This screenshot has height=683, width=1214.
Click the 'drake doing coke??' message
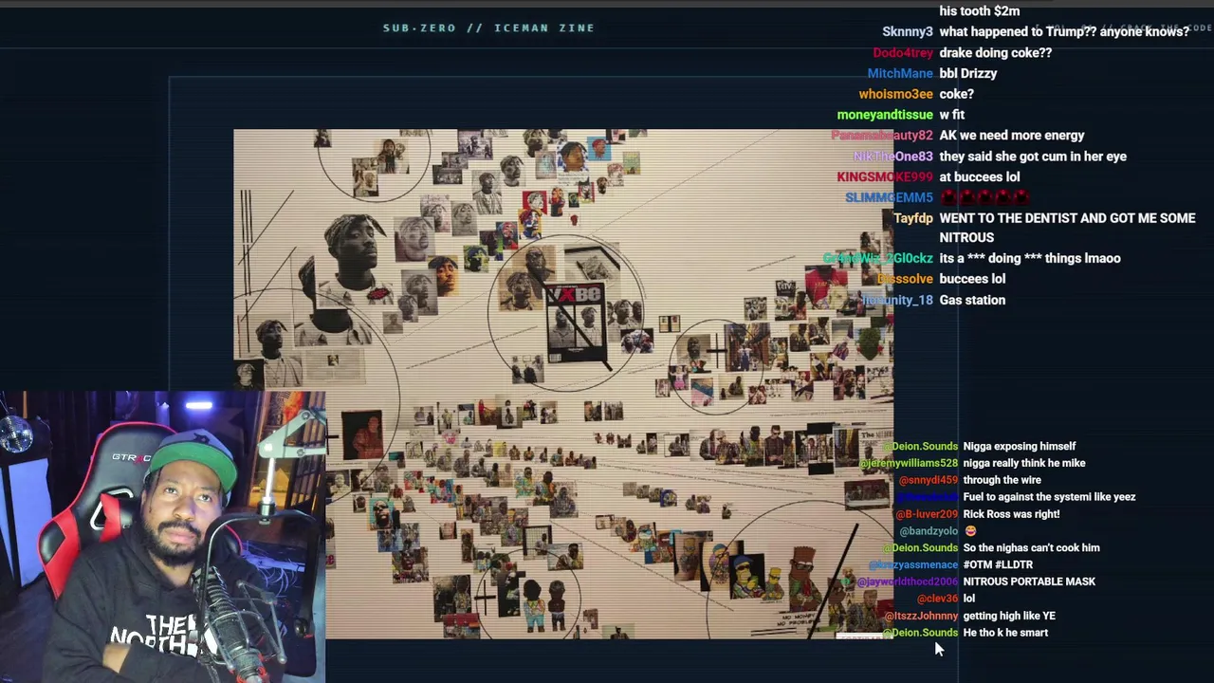996,53
